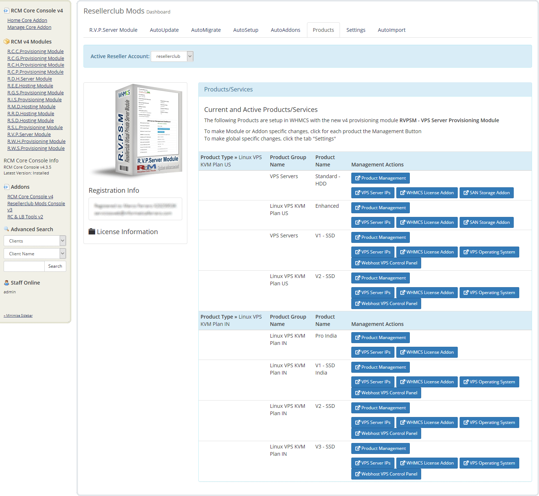Open the AutoImport tab
This screenshot has width=539, height=496.
[392, 30]
